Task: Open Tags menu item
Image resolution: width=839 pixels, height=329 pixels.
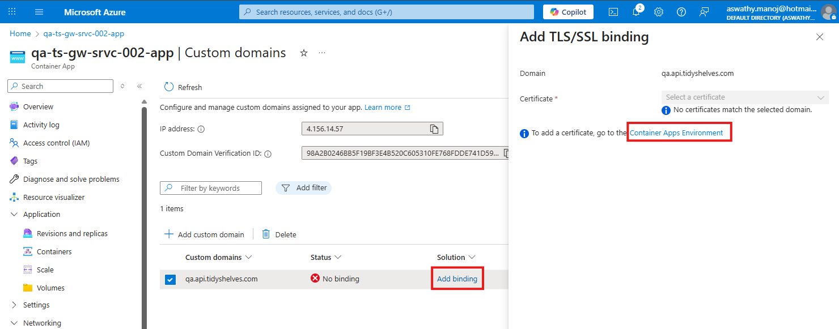Action: (30, 161)
